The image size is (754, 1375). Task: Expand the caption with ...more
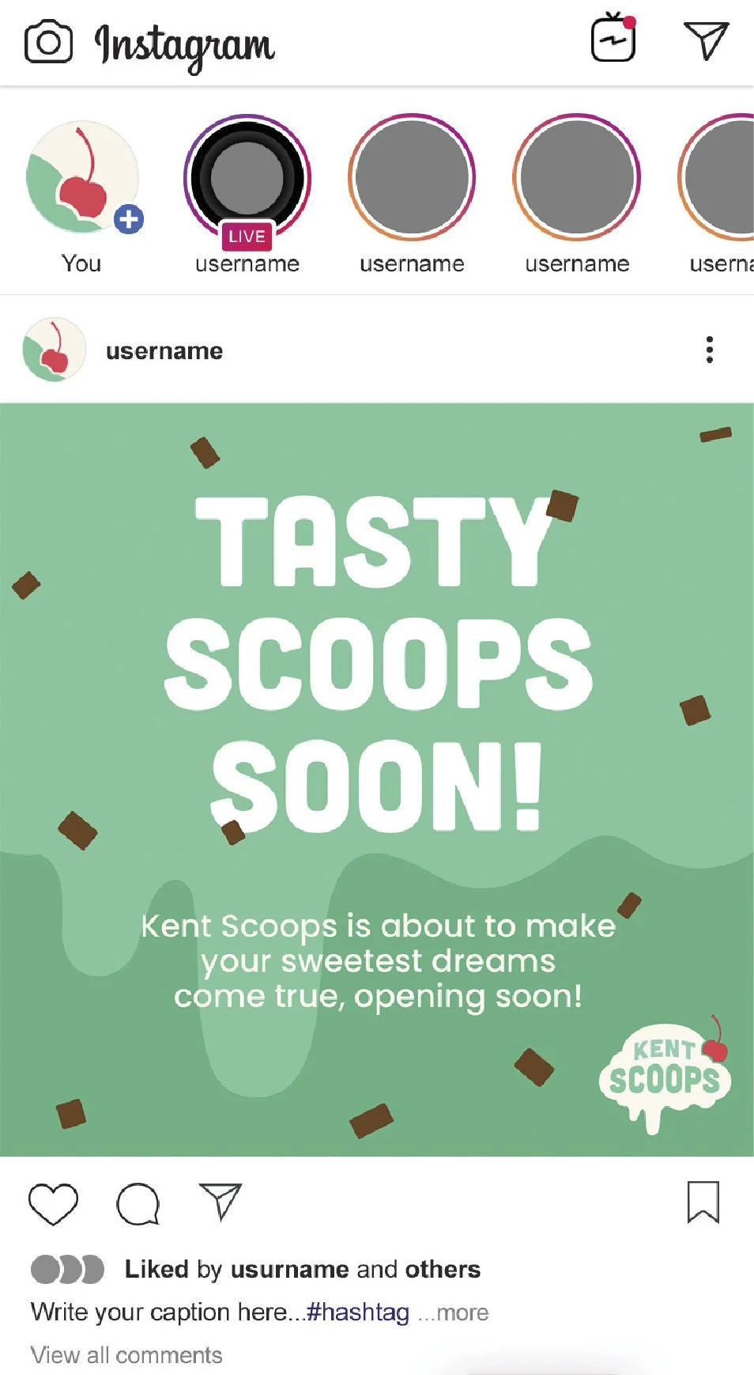click(453, 1312)
